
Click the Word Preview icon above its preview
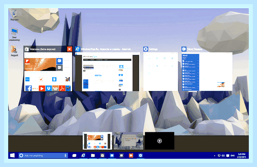(x=184, y=49)
